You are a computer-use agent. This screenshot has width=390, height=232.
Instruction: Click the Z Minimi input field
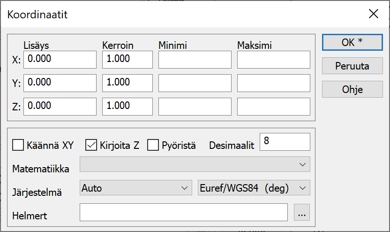point(195,107)
